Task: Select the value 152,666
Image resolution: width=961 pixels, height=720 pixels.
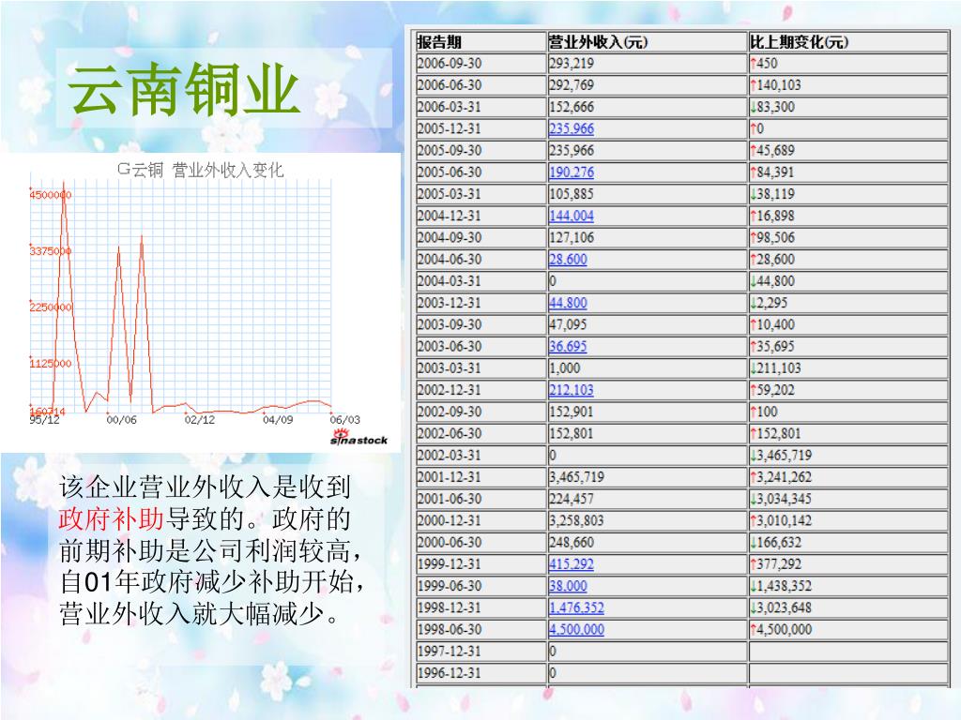Action: [572, 107]
